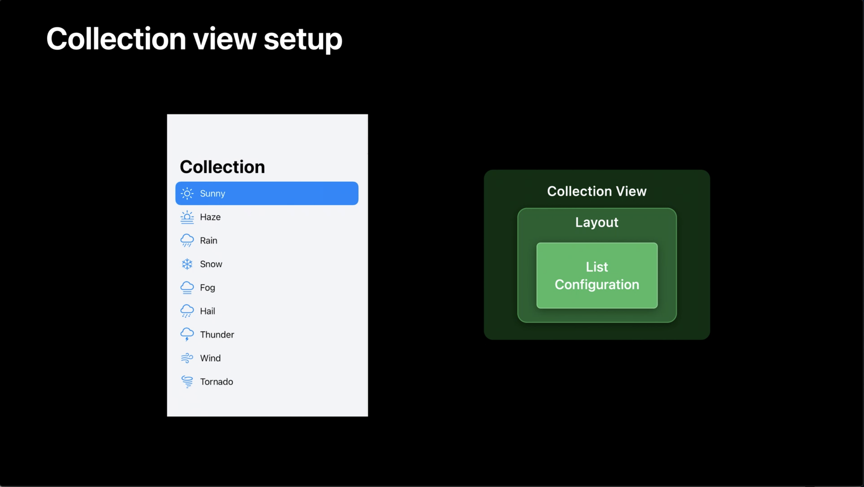Select the Fog list row

pyautogui.click(x=267, y=287)
